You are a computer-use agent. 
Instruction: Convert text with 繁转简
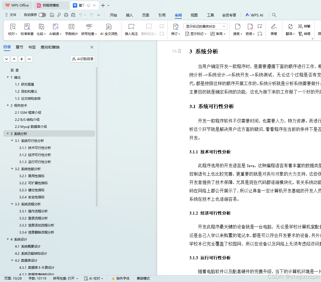click(x=304, y=34)
